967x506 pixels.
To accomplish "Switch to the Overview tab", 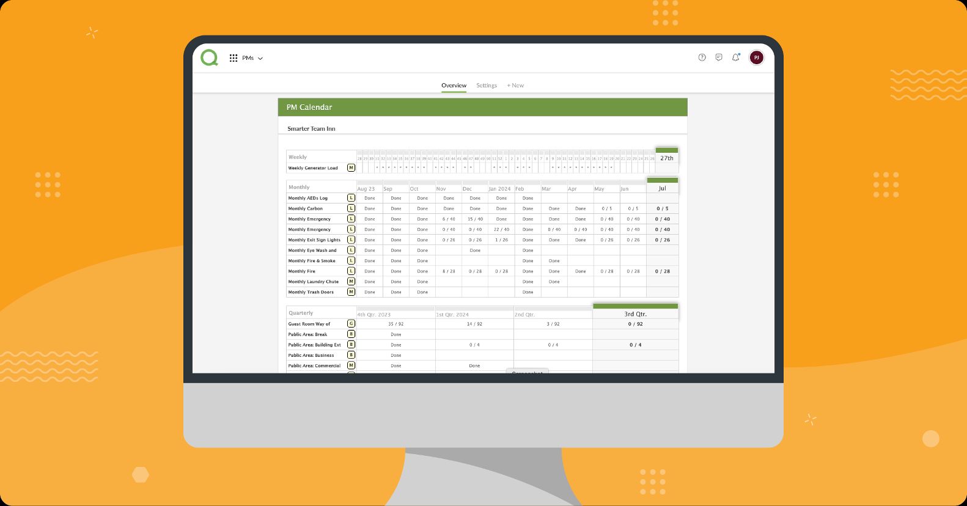I will (x=454, y=86).
